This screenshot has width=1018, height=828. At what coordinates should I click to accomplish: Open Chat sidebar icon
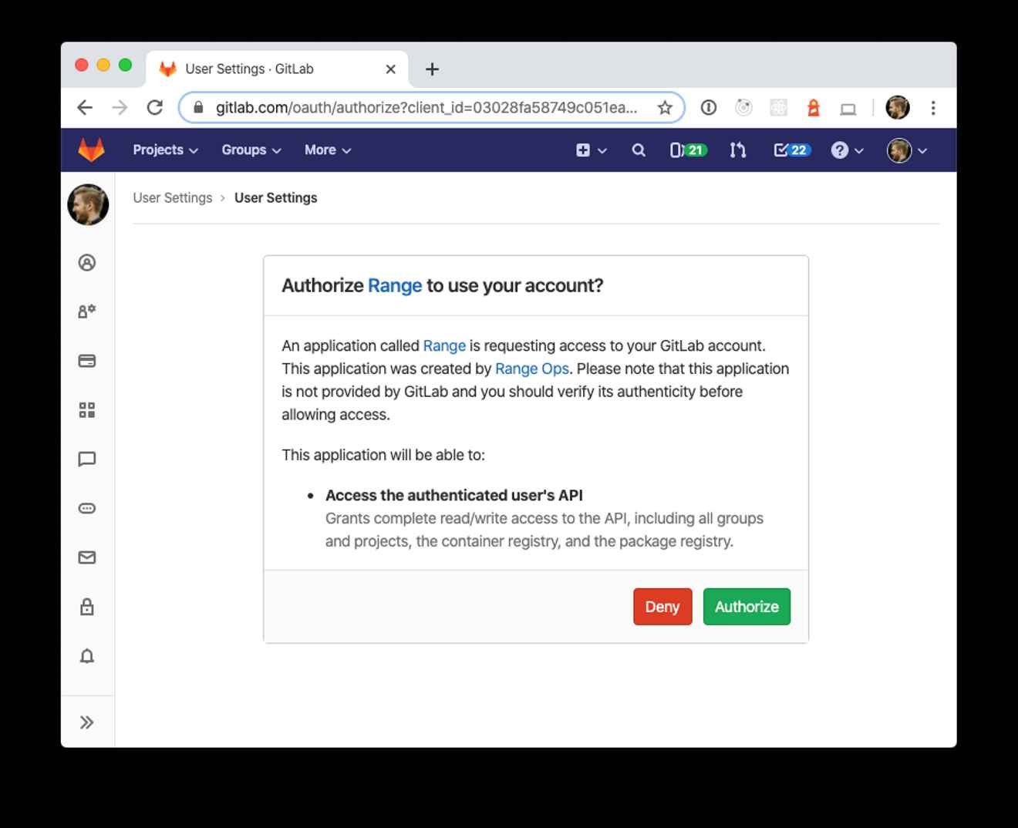click(87, 459)
